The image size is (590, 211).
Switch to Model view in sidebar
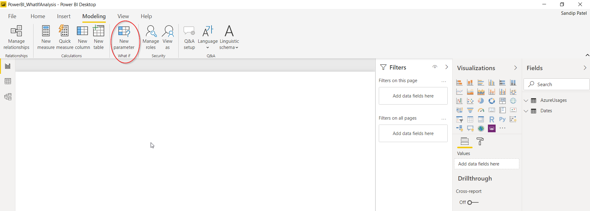coord(8,97)
